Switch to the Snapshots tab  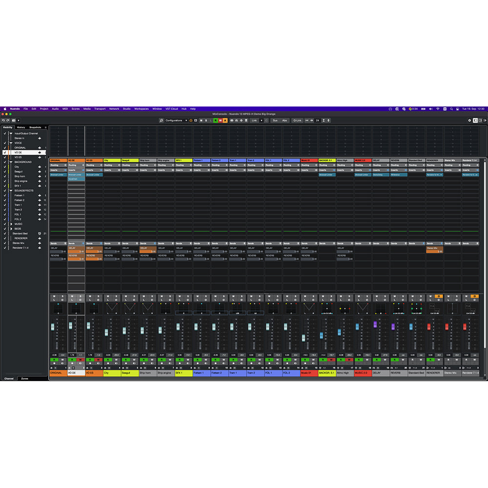tap(35, 127)
